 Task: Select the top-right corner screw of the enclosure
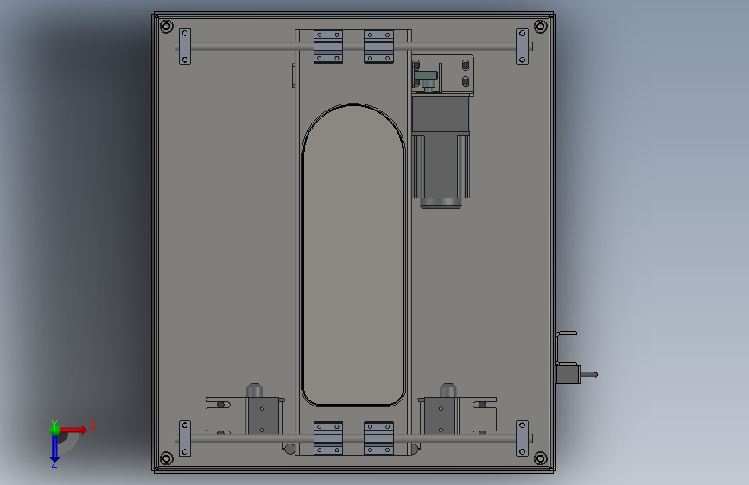click(540, 26)
